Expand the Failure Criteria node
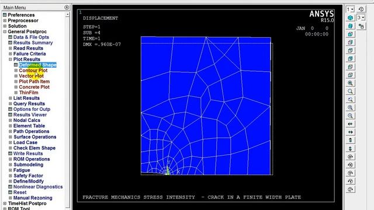374x210 pixels. pyautogui.click(x=11, y=54)
